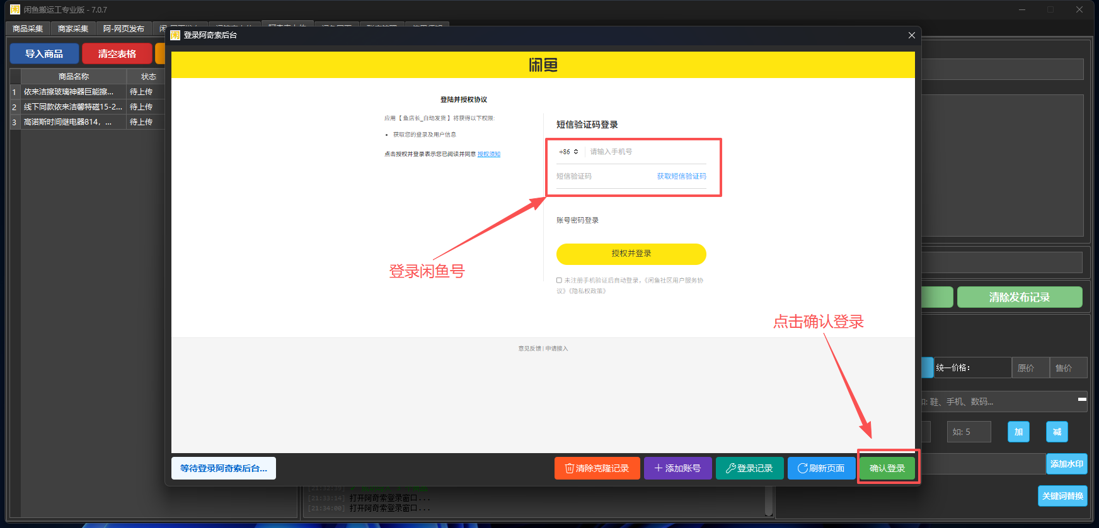Viewport: 1099px width, 528px height.
Task: Click the 导入商品 button
Action: tap(44, 54)
